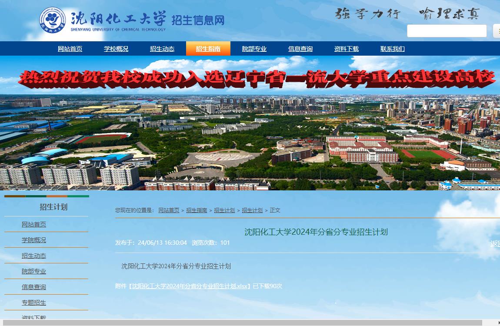Click breadcrumb link 网站首页
This screenshot has height=326, width=500.
(169, 210)
